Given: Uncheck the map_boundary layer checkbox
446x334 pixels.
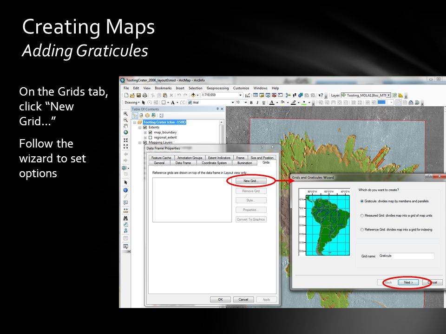Looking at the screenshot, I should (150, 132).
